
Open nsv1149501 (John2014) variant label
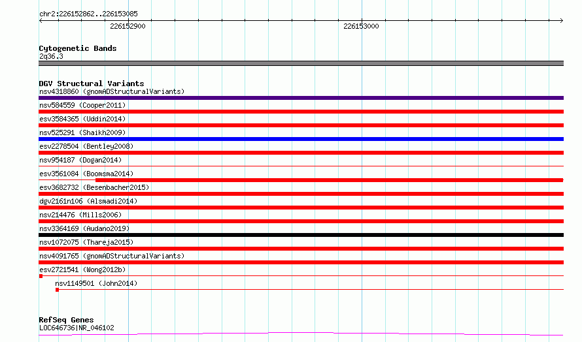pos(96,283)
